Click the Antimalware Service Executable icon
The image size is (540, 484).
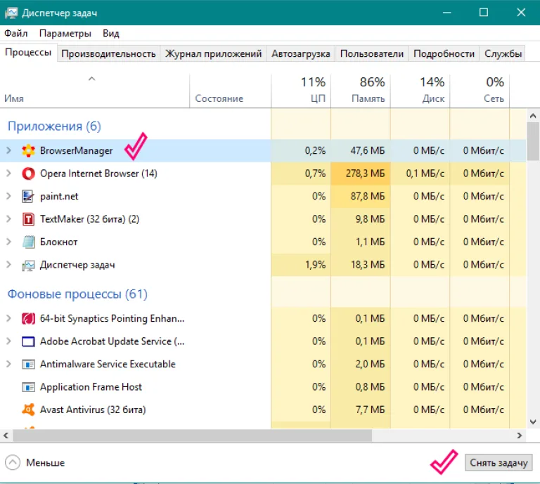tap(28, 365)
